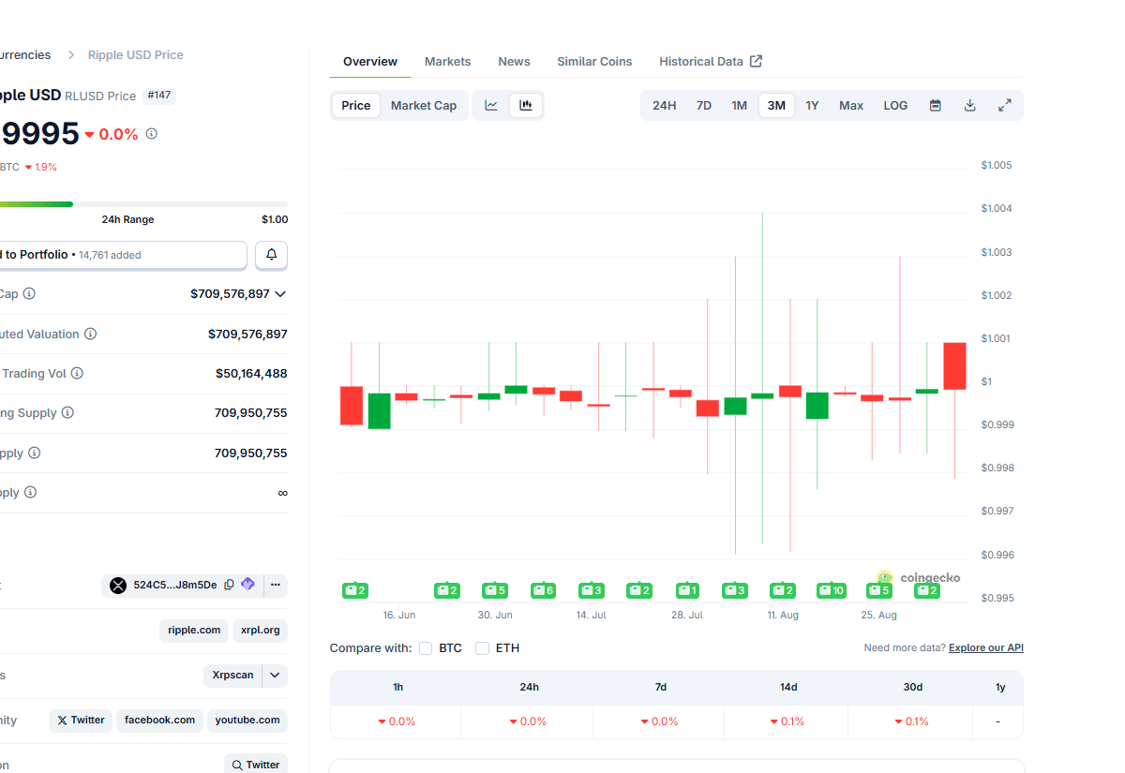Screen dimensions: 1125x773
Task: Open the News tab
Action: 514,61
